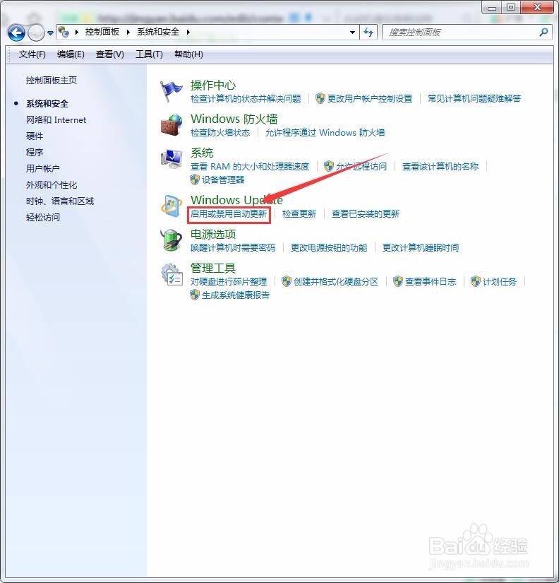Open 硬件 category in sidebar
Screen dimensions: 559x583
tap(35, 136)
